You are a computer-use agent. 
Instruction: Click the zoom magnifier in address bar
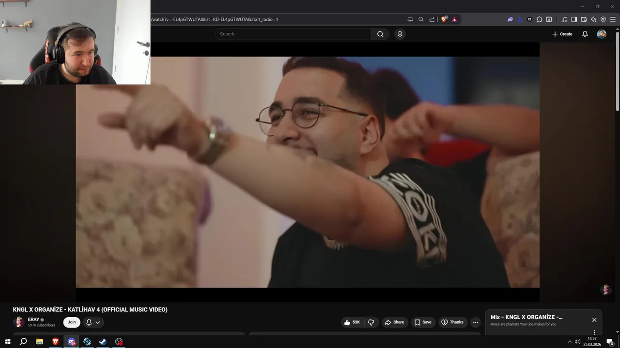[x=421, y=19]
